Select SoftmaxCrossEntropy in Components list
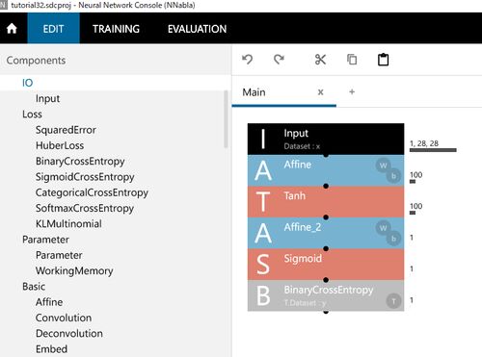This screenshot has width=482, height=357. coord(85,208)
